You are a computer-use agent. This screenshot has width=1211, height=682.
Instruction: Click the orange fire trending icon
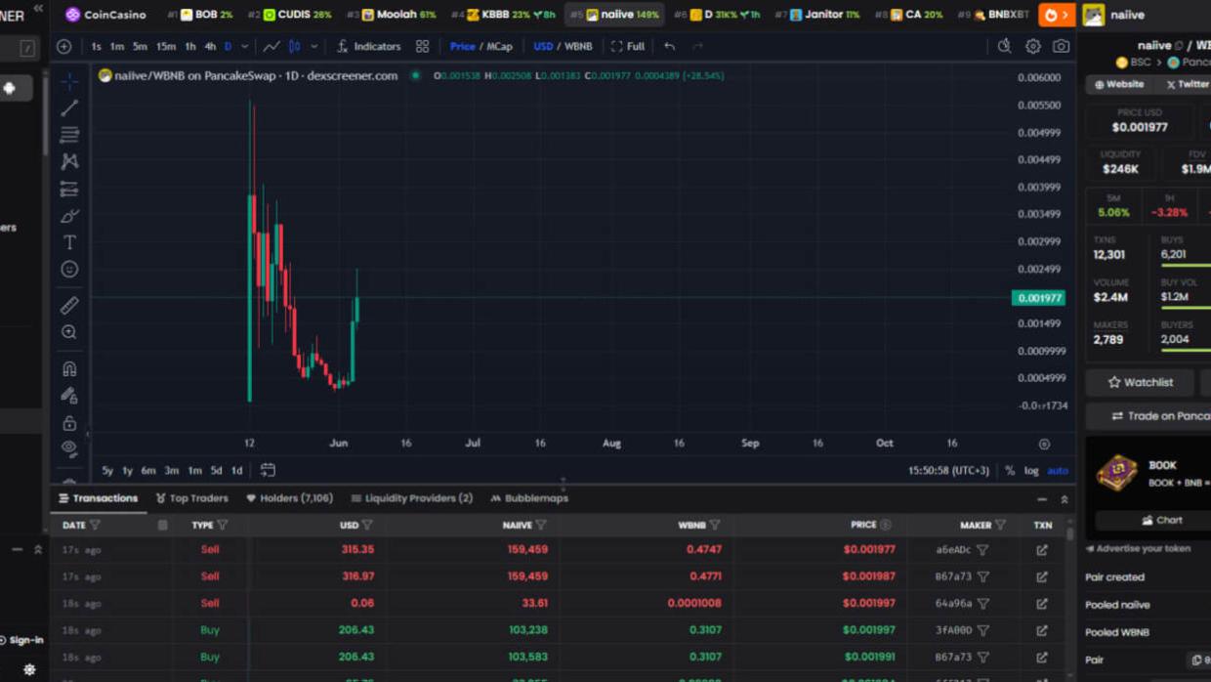(x=1056, y=15)
